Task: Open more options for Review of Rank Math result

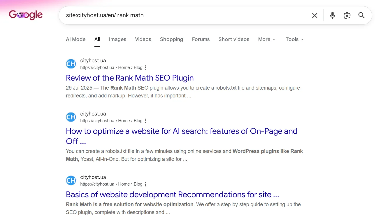Action: tap(146, 67)
